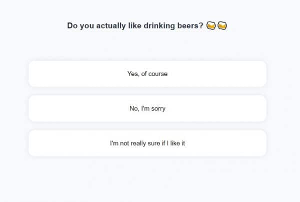This screenshot has width=300, height=202.
Task: Select the "Yes, of course" answer
Action: pyautogui.click(x=147, y=74)
